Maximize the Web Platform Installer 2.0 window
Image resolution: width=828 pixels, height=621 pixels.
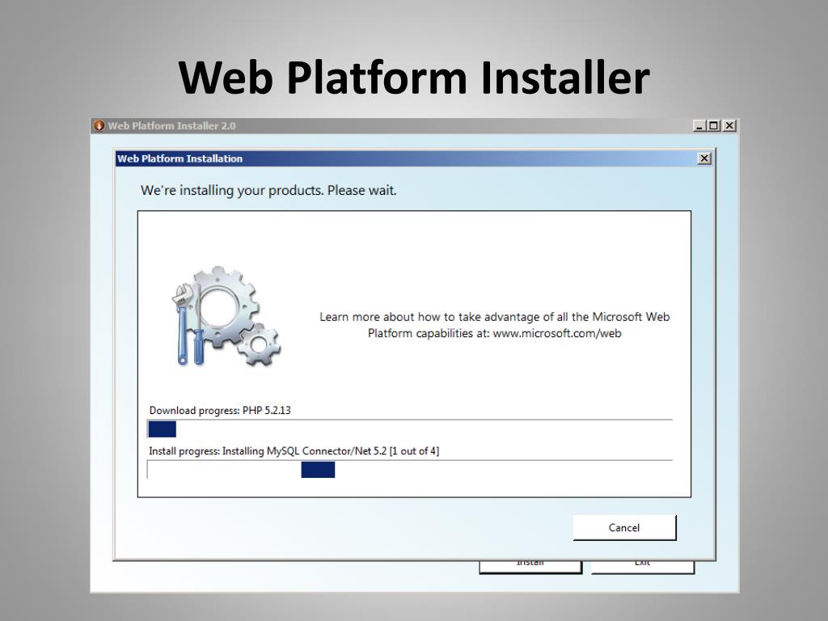pyautogui.click(x=713, y=125)
